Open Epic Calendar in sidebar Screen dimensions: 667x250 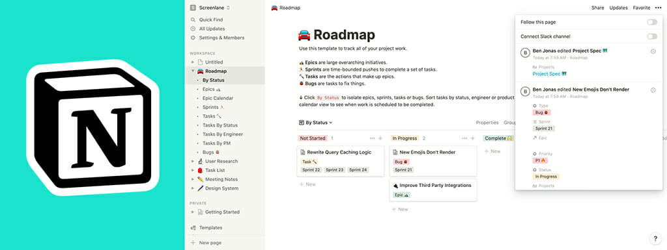[218, 98]
